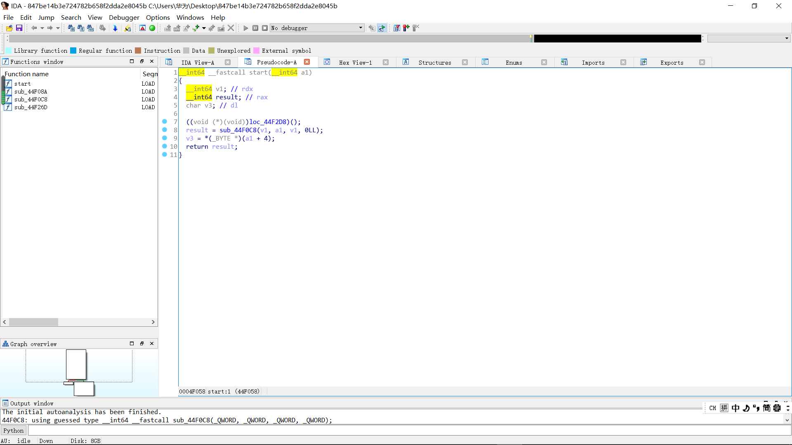Open the No debugger dropdown

(x=361, y=28)
